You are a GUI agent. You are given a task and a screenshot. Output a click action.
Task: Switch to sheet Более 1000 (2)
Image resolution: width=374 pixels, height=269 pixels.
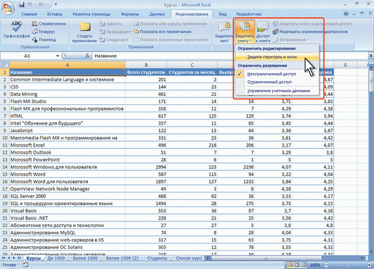[x=122, y=258]
